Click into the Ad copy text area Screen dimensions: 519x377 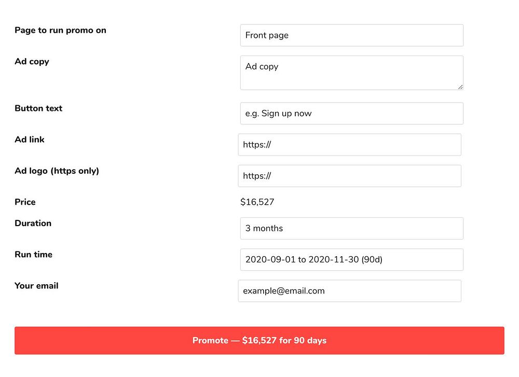click(351, 73)
